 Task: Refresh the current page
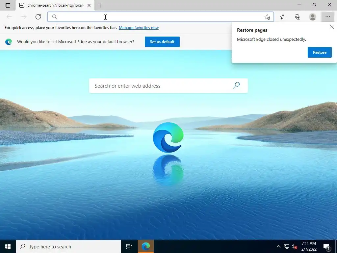point(38,17)
